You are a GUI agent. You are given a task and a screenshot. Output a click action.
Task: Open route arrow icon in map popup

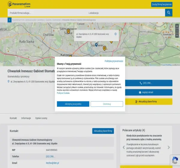coord(115,34)
